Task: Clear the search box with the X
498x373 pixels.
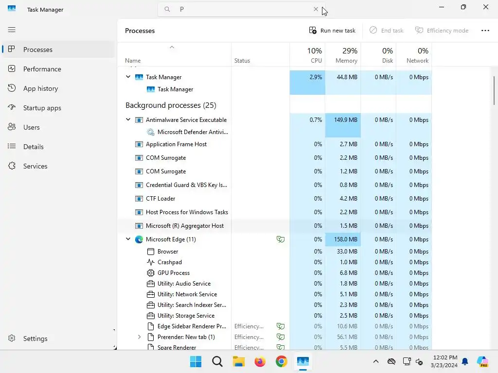Action: point(316,9)
